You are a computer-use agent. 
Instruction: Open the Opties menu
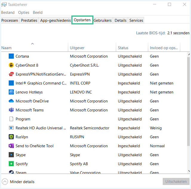[x=24, y=13]
